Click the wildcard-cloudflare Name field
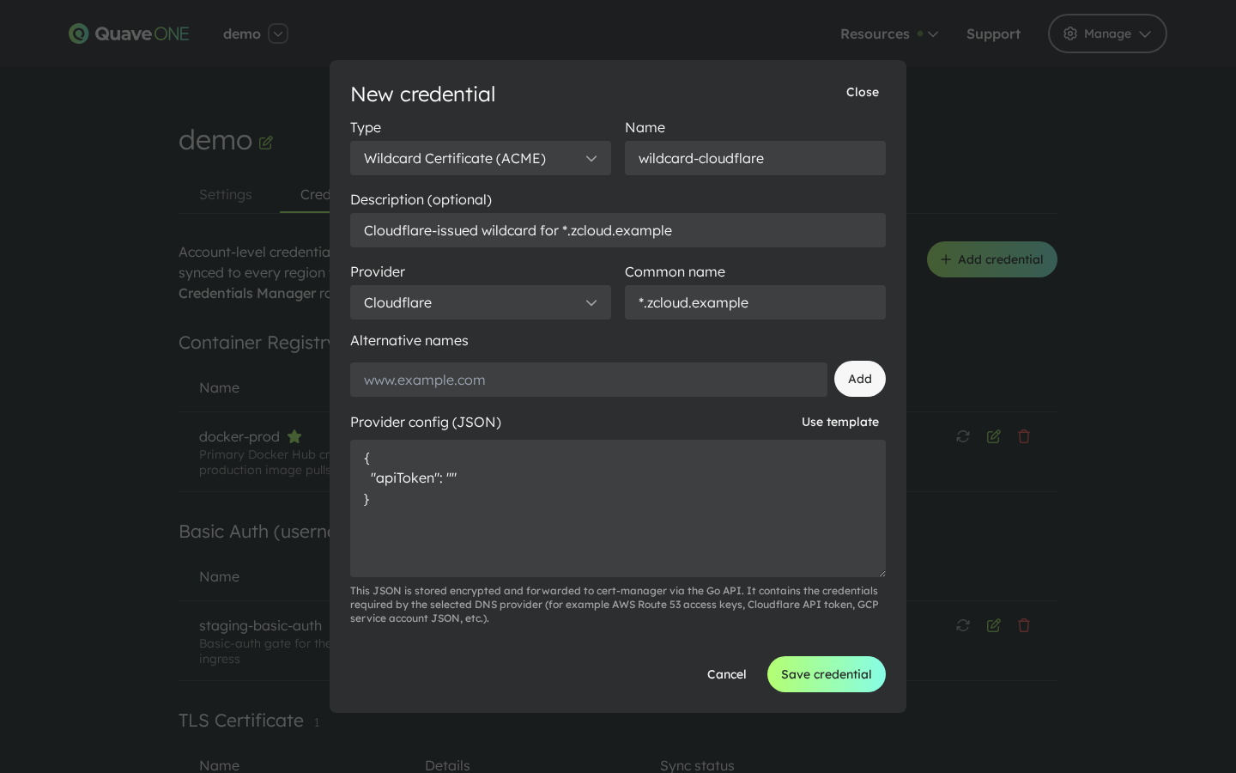This screenshot has width=1236, height=773. pos(755,158)
